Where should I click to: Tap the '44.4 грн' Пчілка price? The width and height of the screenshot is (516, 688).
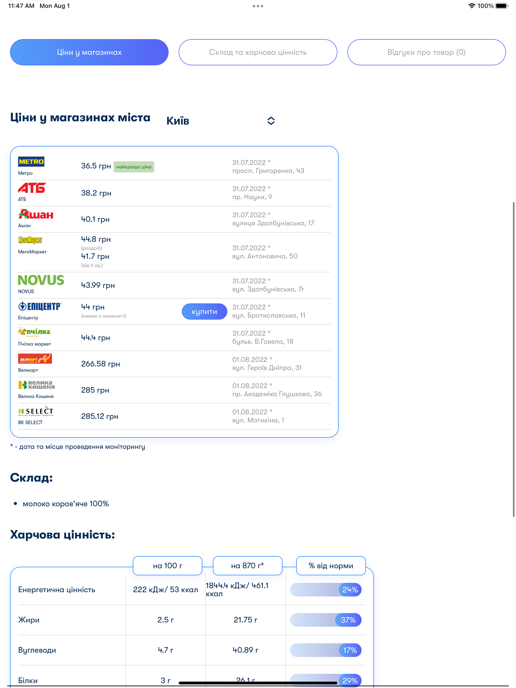pos(95,338)
